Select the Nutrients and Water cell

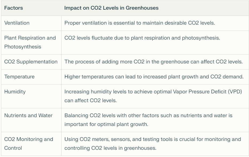(x=28, y=116)
